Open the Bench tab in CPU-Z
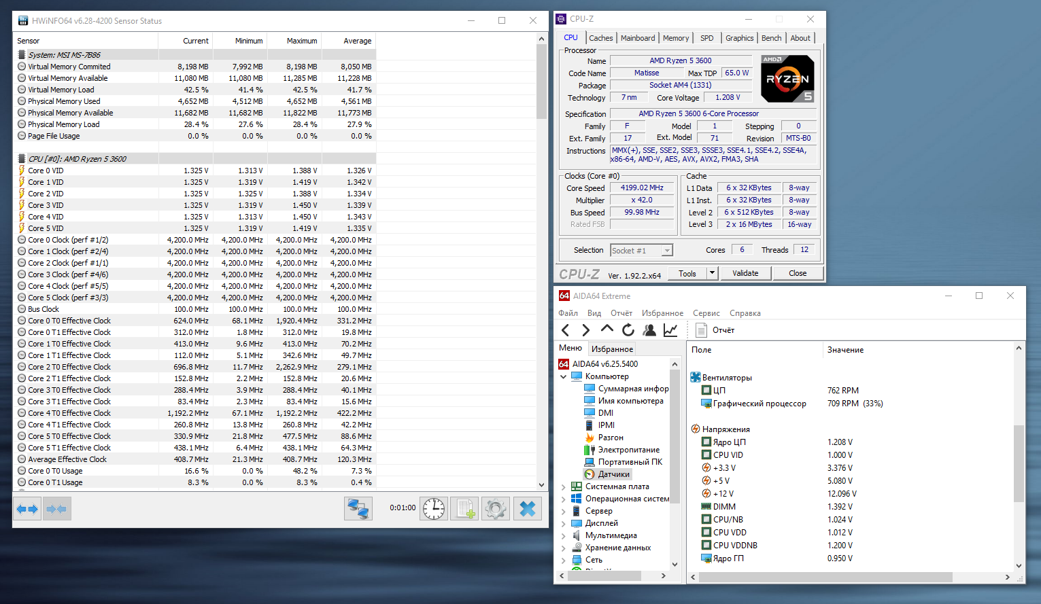The height and width of the screenshot is (604, 1041). [772, 38]
